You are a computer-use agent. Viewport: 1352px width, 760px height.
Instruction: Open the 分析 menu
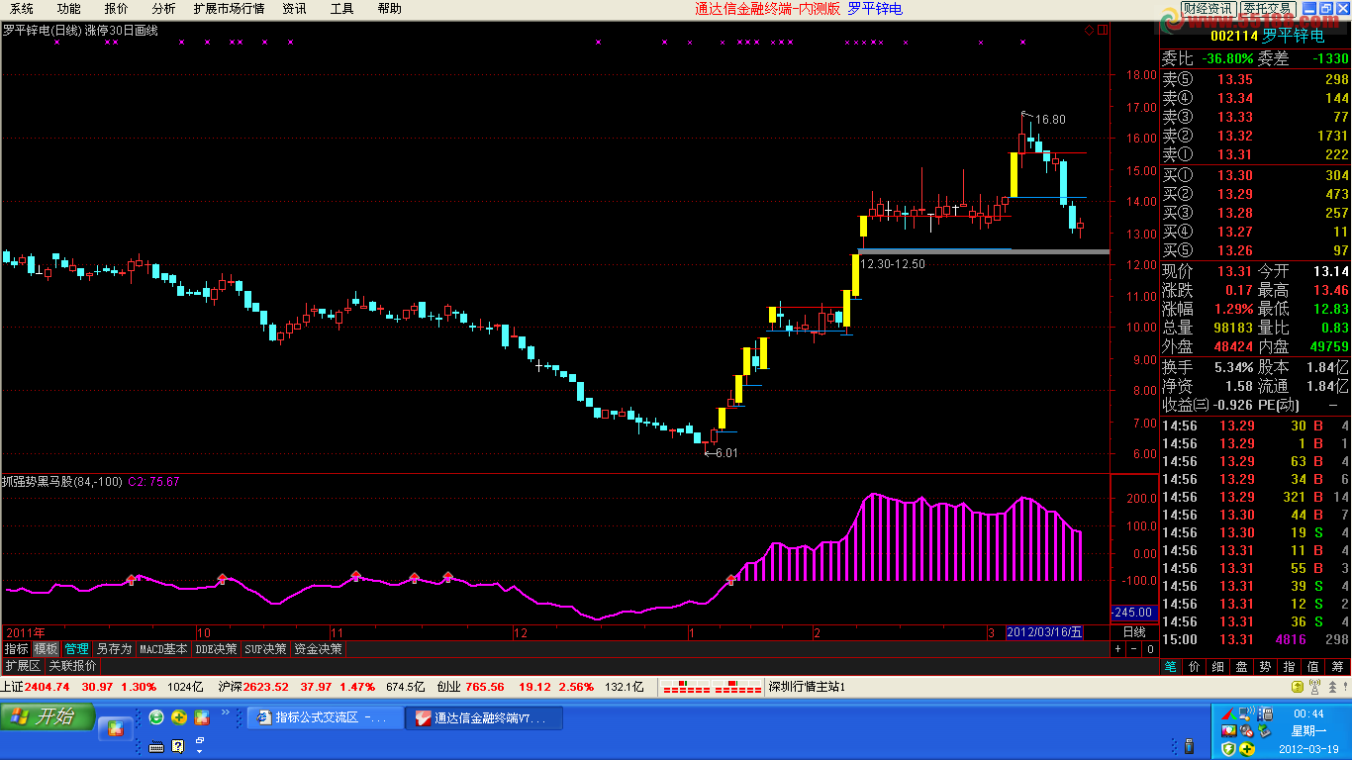(163, 9)
